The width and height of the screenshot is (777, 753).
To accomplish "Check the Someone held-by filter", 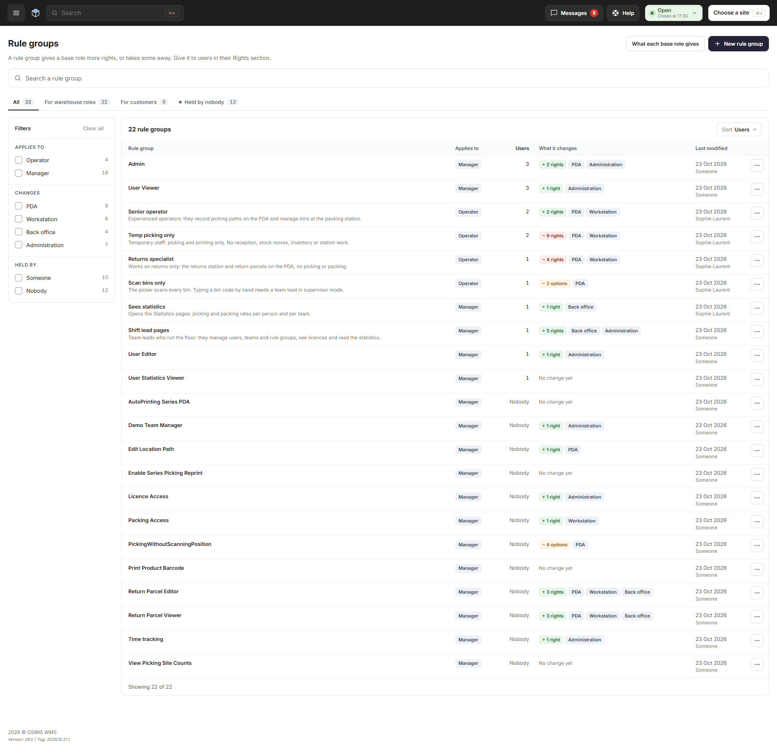I will click(19, 278).
